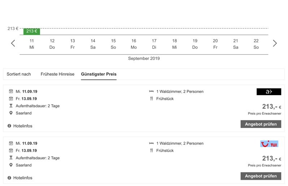This screenshot has height=186, width=288.
Task: Click calendar icon next to Mi. 11.09.19 in first offer
Action: click(11, 91)
